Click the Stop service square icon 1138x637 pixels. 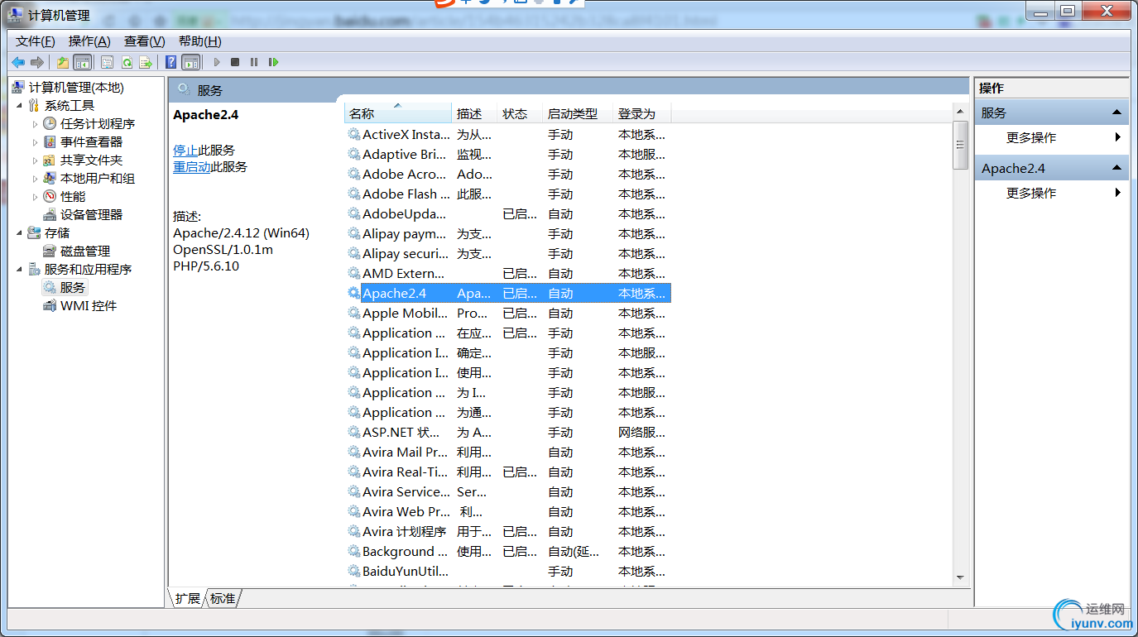pyautogui.click(x=235, y=62)
